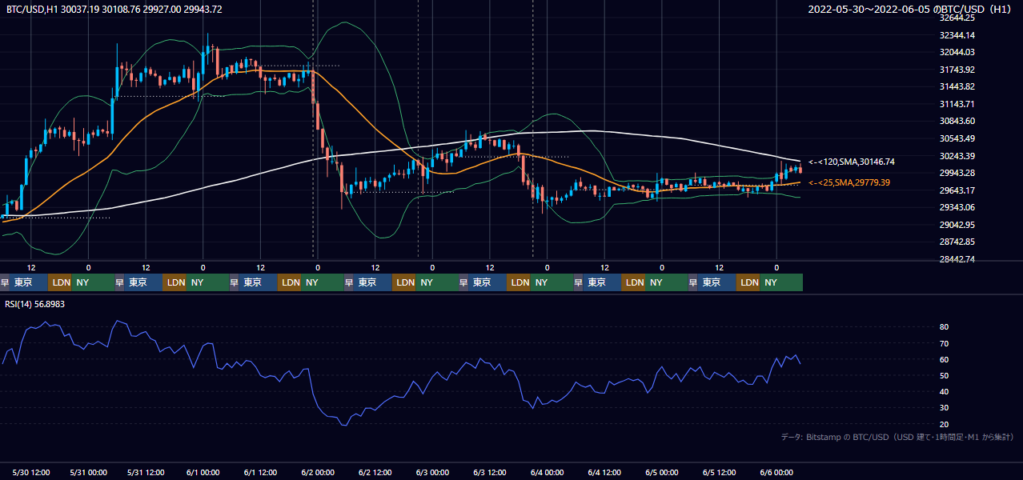Click the RSI scale value 30

pyautogui.click(x=944, y=407)
